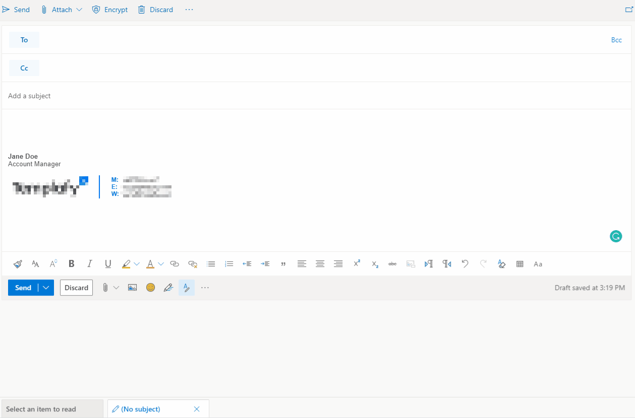The image size is (635, 418).
Task: Attach a file using bottom paperclip
Action: pyautogui.click(x=105, y=288)
